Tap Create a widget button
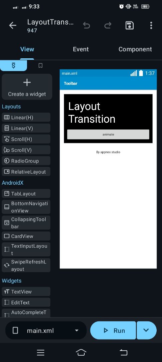The width and height of the screenshot is (162, 362). [x=27, y=87]
